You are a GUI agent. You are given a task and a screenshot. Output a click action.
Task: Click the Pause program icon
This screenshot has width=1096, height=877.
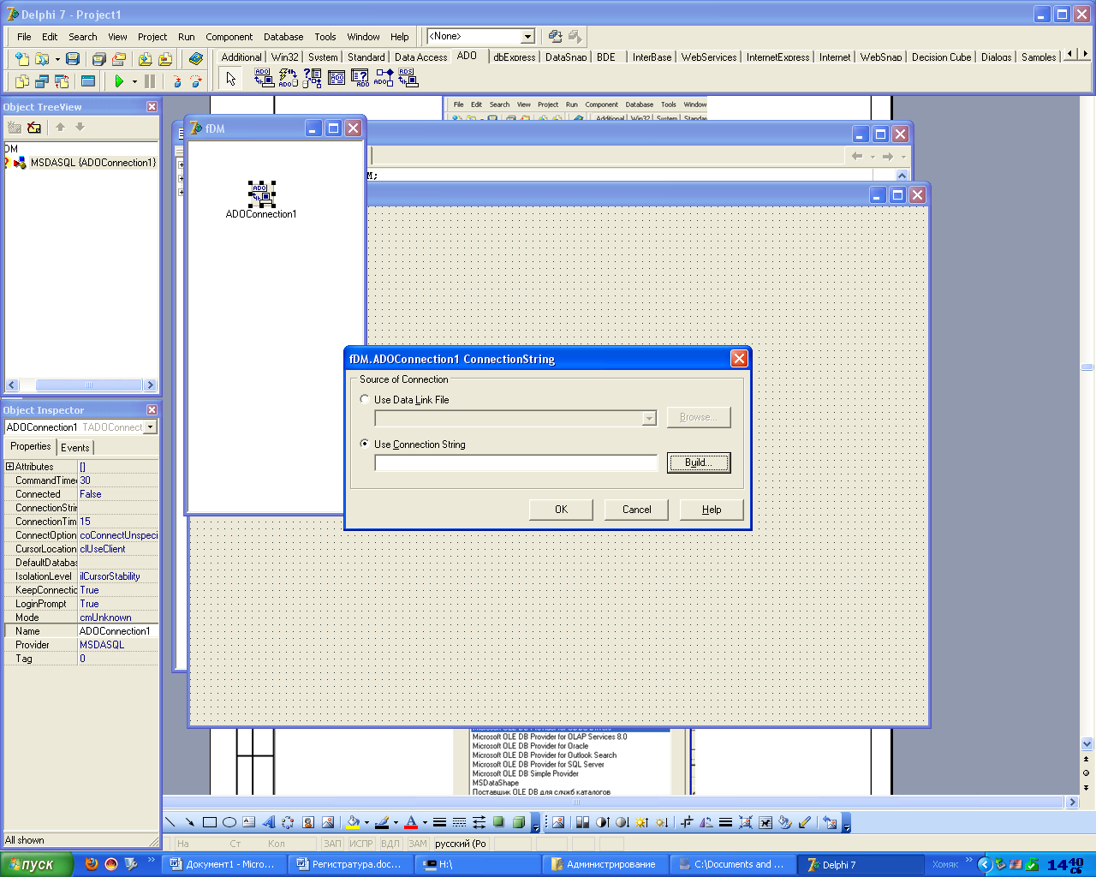(150, 81)
